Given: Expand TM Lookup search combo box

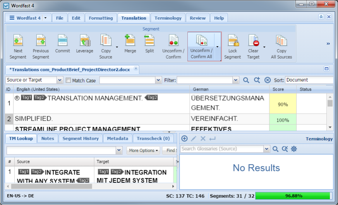Looking at the screenshot, I should coord(119,150).
